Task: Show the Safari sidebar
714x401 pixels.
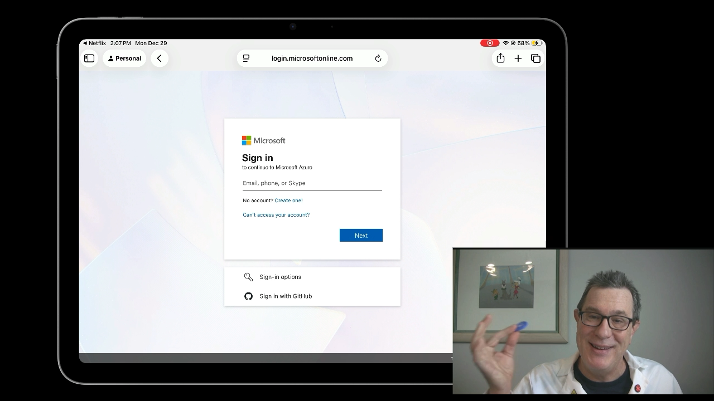Action: point(89,58)
